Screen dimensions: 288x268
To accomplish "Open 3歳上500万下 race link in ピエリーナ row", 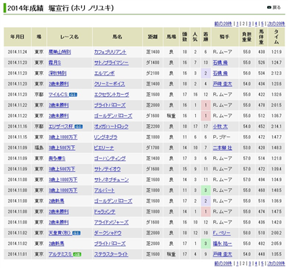I will 62,148.
